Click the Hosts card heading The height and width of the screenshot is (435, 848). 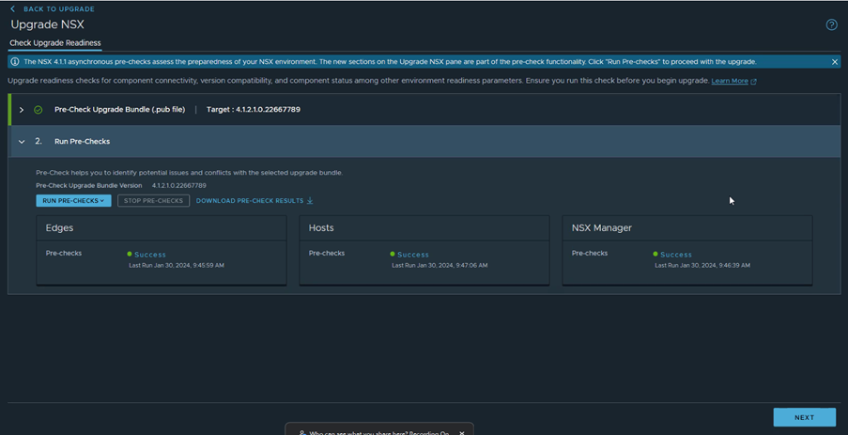tap(321, 227)
